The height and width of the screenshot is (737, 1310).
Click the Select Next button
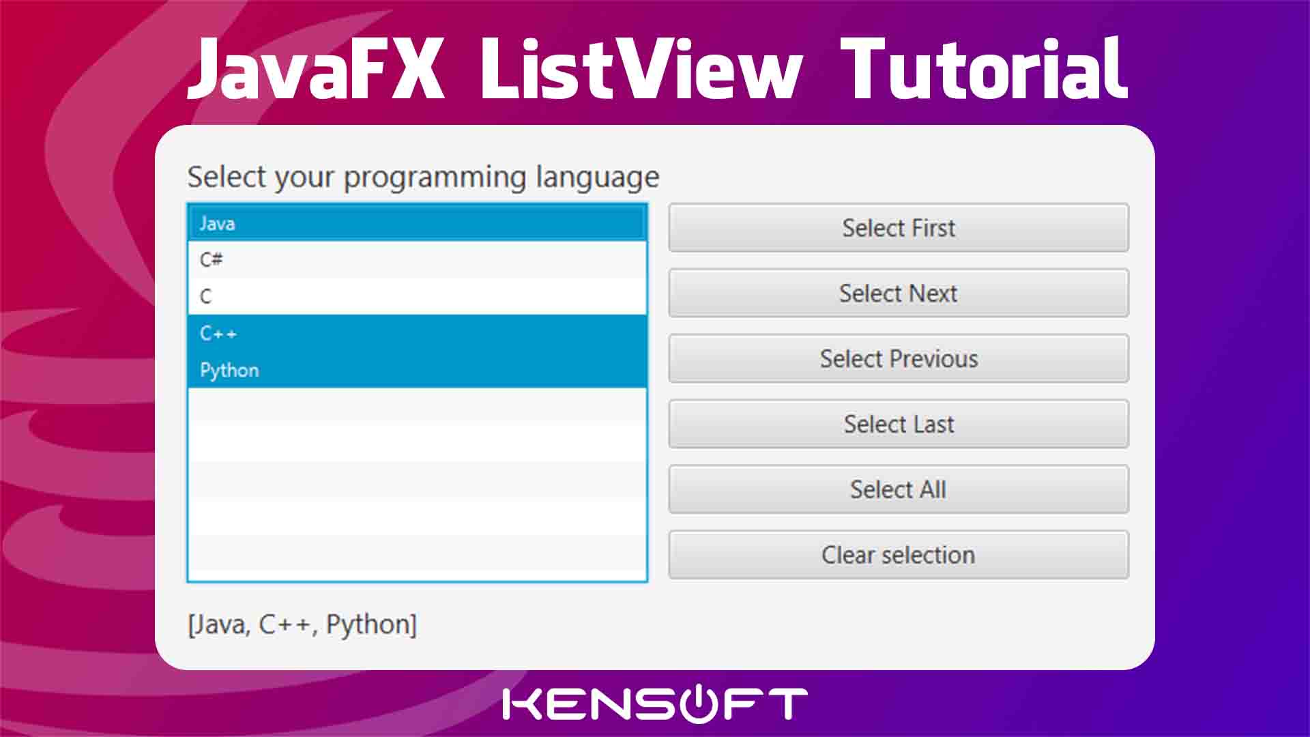tap(898, 293)
